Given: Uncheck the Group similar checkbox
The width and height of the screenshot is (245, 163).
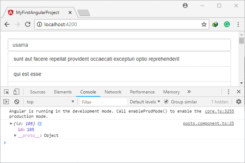Looking at the screenshot, I should pyautogui.click(x=166, y=101).
